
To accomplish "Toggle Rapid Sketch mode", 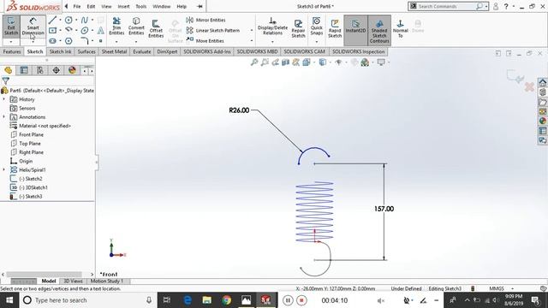I will click(x=335, y=28).
